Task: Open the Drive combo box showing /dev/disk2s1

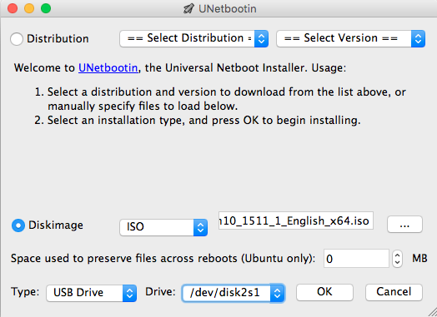Action: tap(234, 293)
